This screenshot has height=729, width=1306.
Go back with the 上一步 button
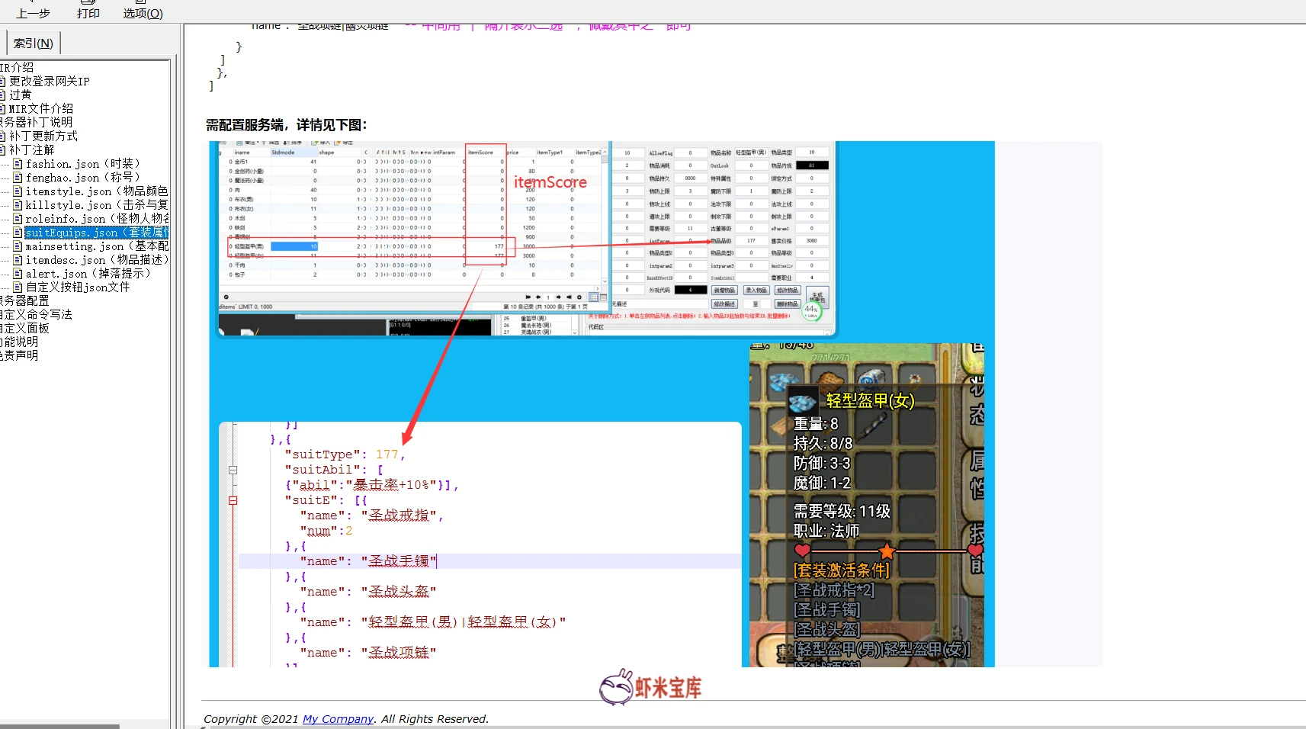tap(33, 13)
